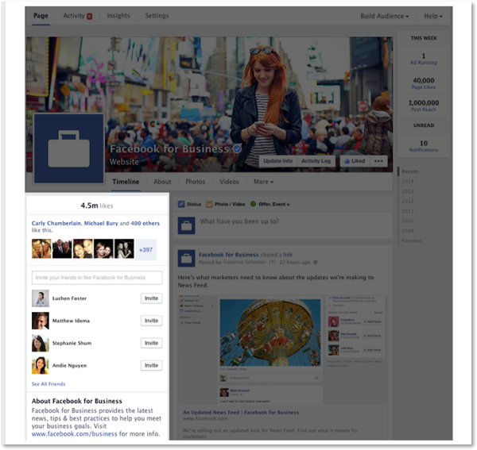The height and width of the screenshot is (450, 477).
Task: Click the verified badge next to Facebook for Business
Action: tap(237, 148)
